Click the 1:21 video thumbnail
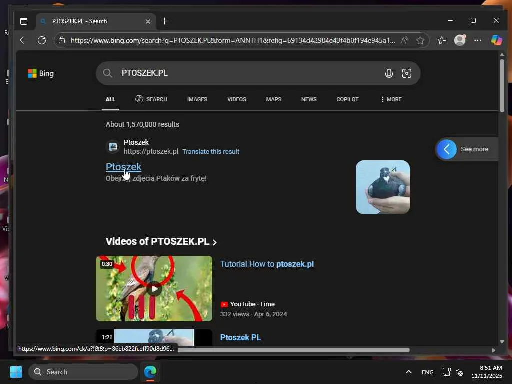The width and height of the screenshot is (512, 384). (x=154, y=337)
